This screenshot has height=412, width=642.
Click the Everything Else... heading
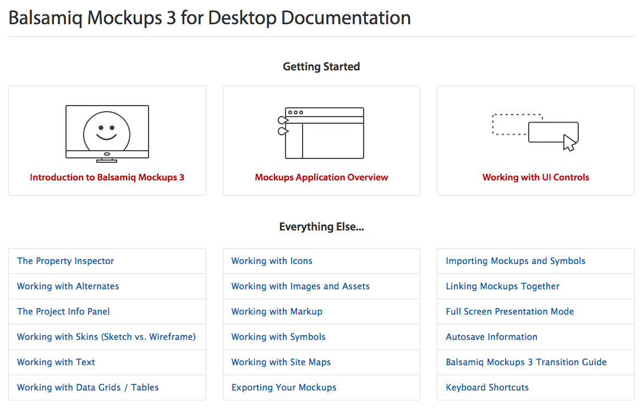pyautogui.click(x=321, y=227)
